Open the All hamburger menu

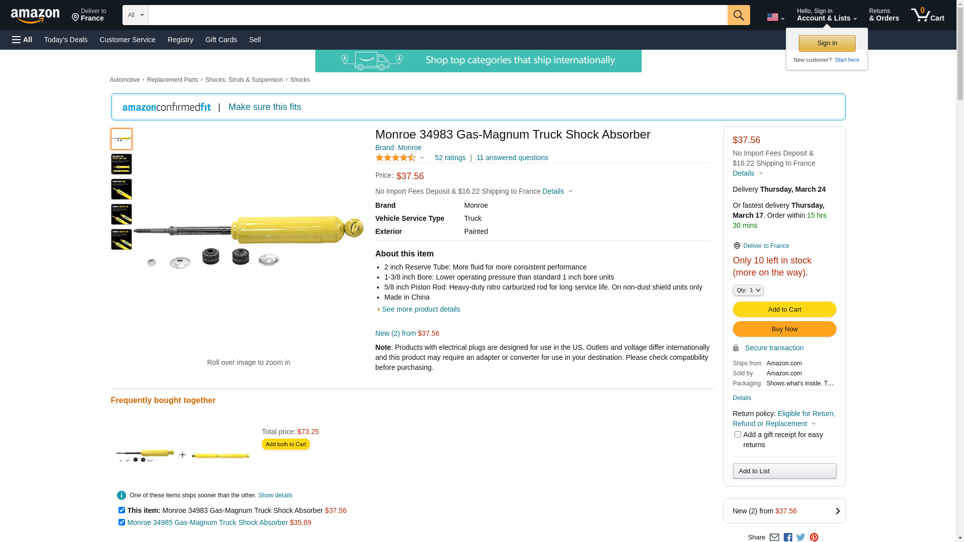(22, 40)
